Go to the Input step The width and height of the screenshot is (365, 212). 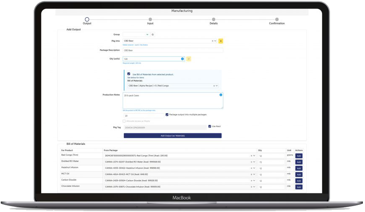point(150,19)
